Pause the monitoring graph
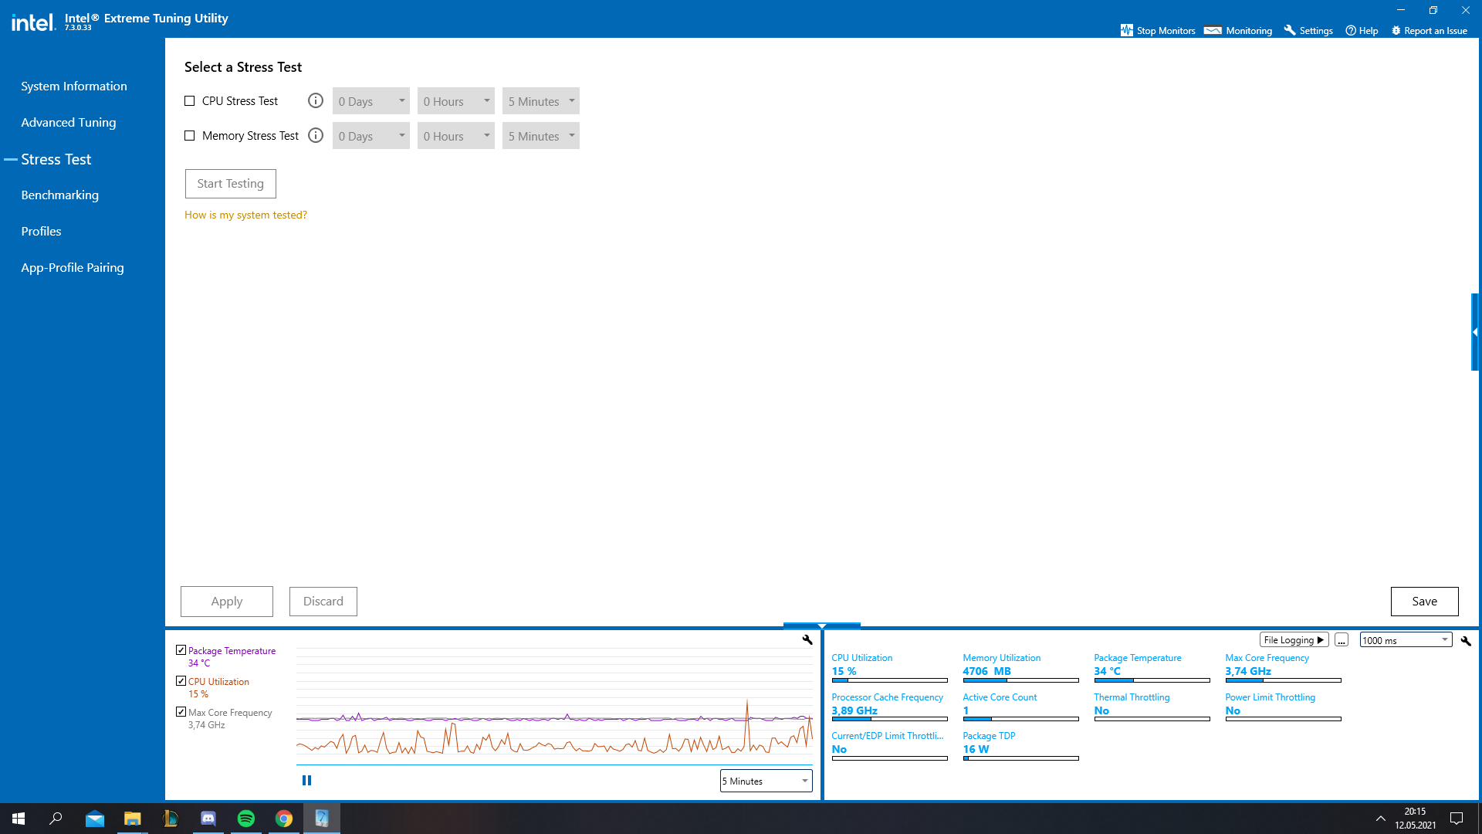This screenshot has width=1482, height=834. (306, 781)
